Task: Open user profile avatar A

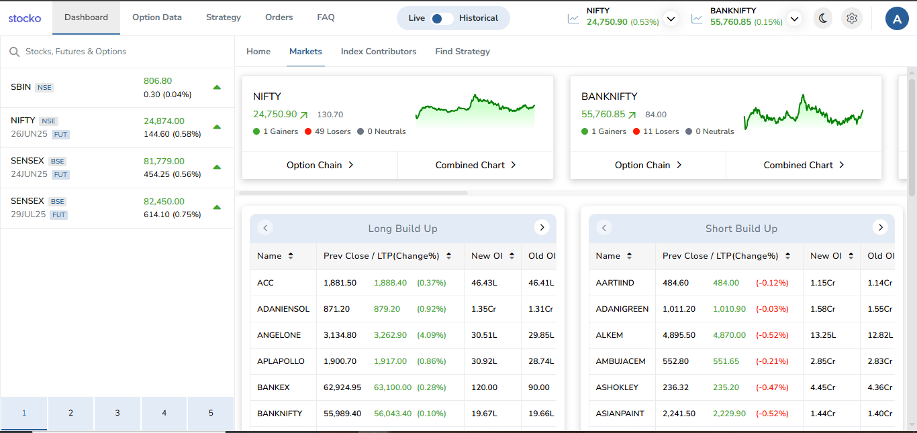Action: pyautogui.click(x=897, y=19)
